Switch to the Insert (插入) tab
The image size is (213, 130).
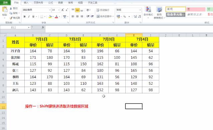(x=26, y=2)
